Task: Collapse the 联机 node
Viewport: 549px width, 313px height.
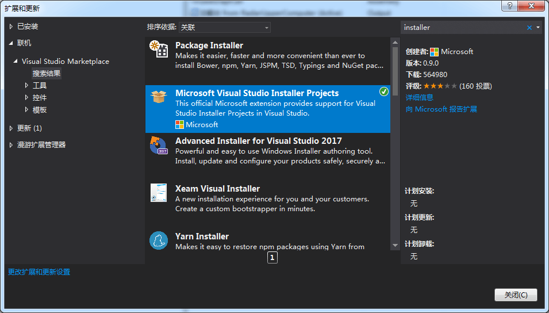Action: point(11,43)
